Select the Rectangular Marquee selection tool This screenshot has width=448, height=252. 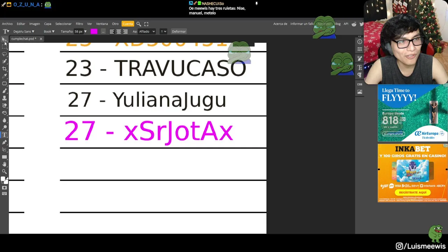pyautogui.click(x=4, y=47)
